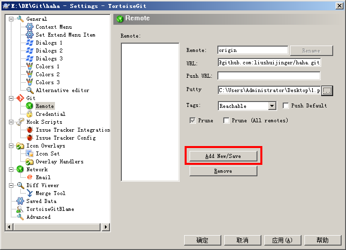Select the Email icon under Network

pos(30,177)
